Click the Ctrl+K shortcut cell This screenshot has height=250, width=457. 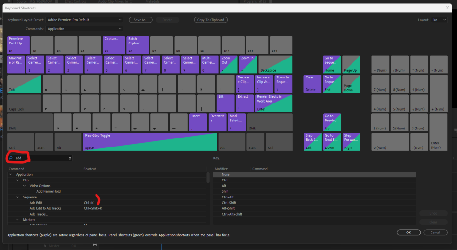click(88, 203)
